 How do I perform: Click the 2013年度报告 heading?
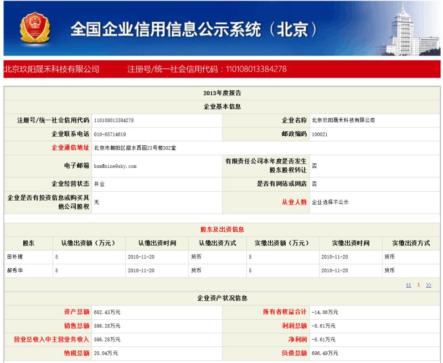pyautogui.click(x=222, y=93)
